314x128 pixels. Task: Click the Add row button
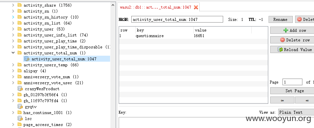click(x=292, y=31)
